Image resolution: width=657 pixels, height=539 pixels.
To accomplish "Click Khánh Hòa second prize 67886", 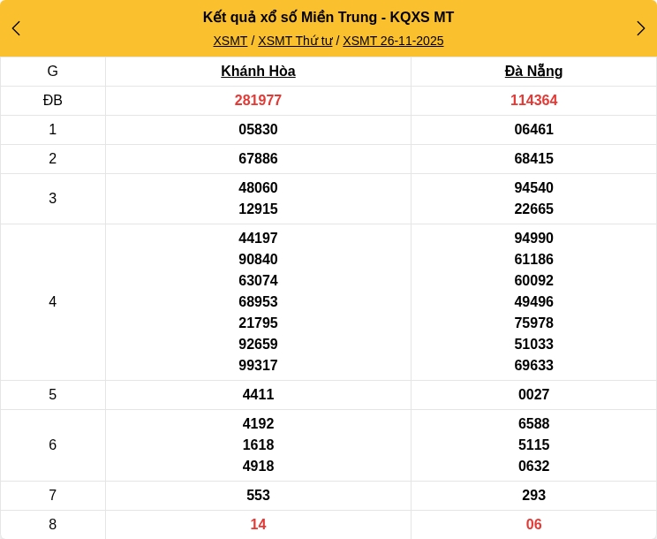I will pyautogui.click(x=258, y=159).
